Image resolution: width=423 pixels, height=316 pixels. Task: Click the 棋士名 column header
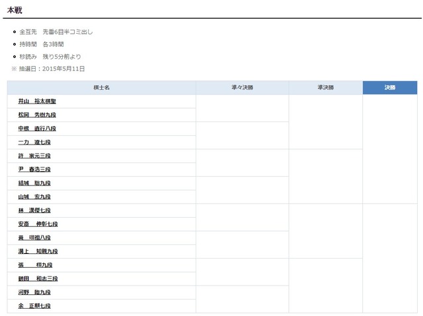tap(101, 88)
